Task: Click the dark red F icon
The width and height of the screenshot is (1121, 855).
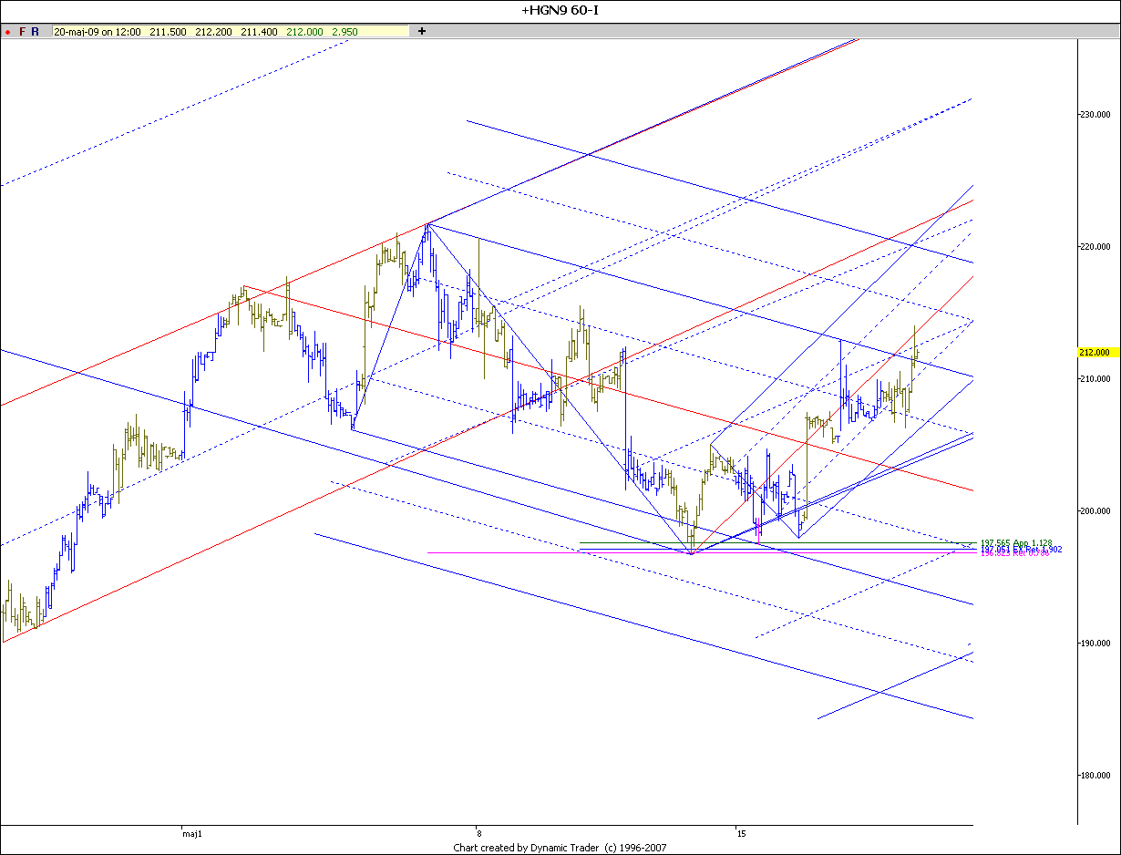Action: click(23, 31)
